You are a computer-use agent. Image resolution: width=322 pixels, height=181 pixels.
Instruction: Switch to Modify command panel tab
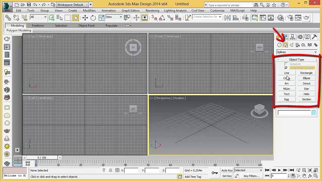point(285,37)
